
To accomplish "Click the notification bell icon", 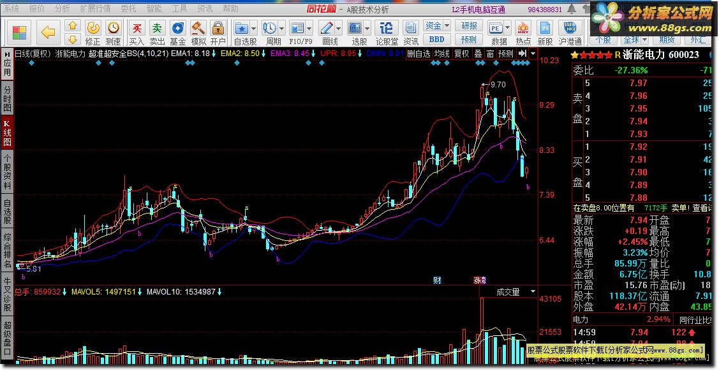I will [572, 9].
